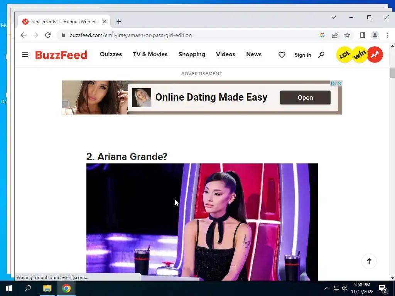The width and height of the screenshot is (395, 296).
Task: Expand the tab search chevron
Action: (x=334, y=17)
